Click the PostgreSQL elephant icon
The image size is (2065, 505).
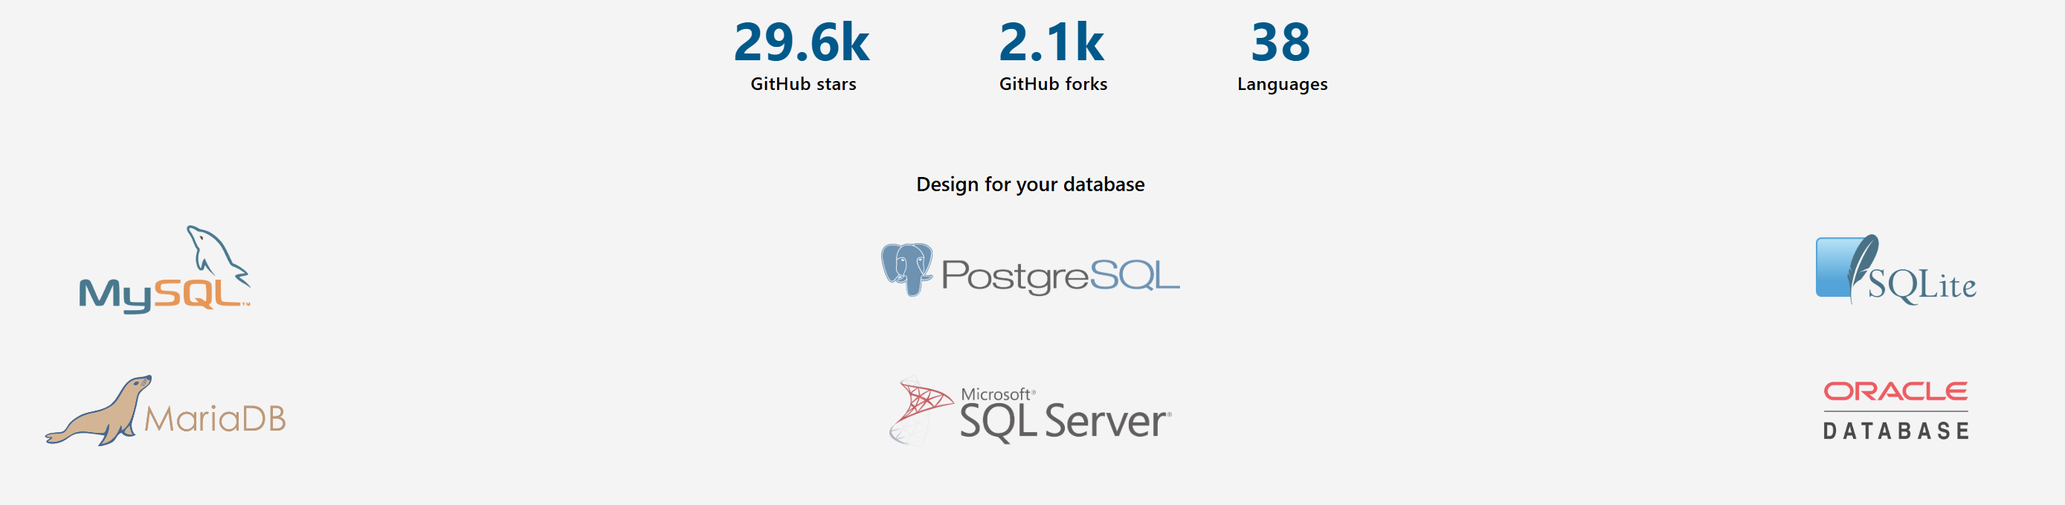[x=906, y=268]
